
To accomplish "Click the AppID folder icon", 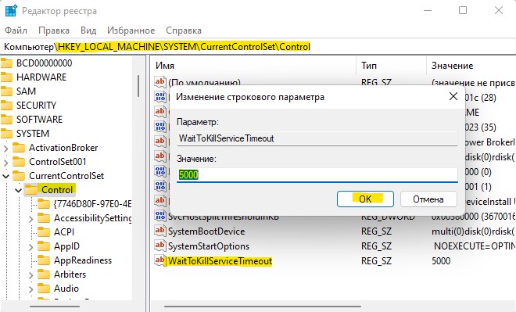I will click(x=44, y=246).
